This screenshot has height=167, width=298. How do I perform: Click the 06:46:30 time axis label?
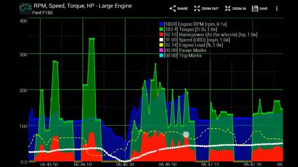pyautogui.click(x=125, y=164)
